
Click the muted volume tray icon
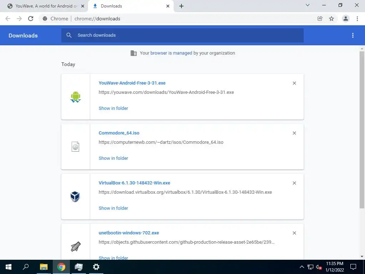319,267
